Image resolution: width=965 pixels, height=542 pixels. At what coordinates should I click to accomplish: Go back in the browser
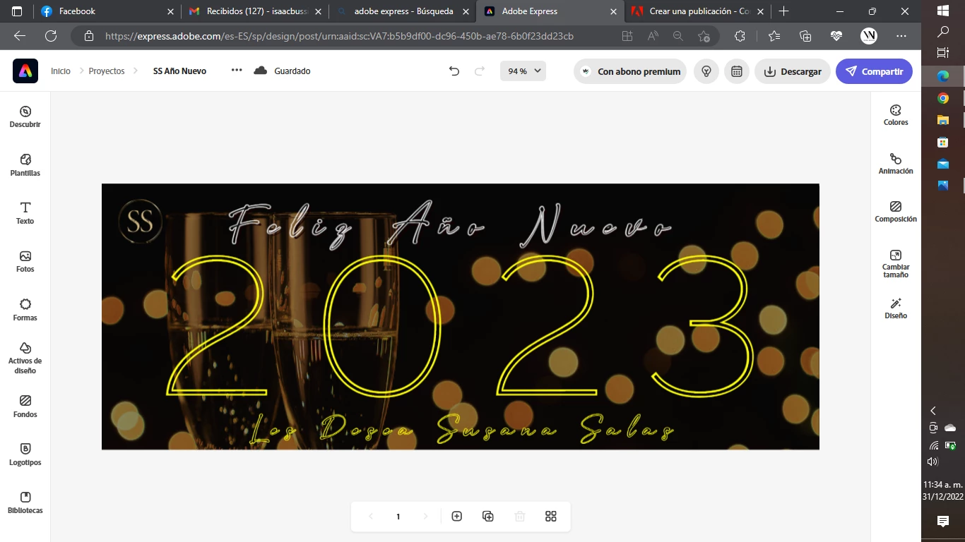[x=20, y=36]
